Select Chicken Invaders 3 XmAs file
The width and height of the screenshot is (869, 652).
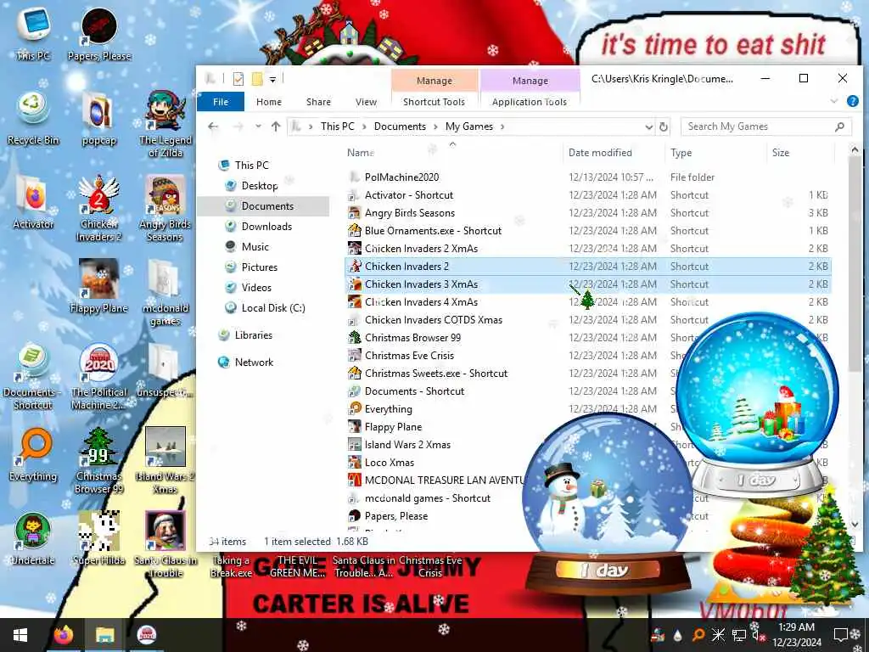587,284
